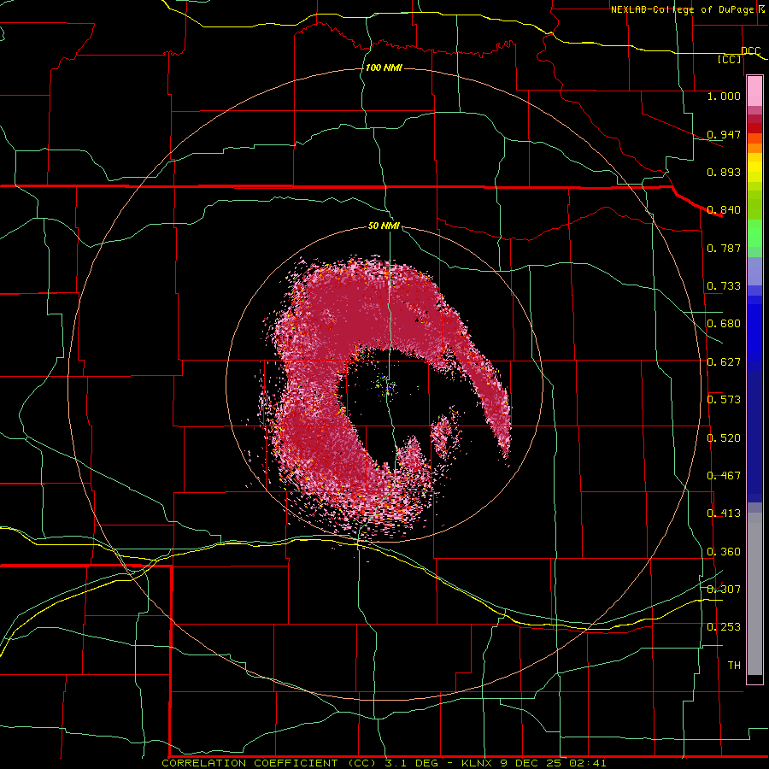
Task: Select the 0.573 scale value
Action: coord(724,400)
